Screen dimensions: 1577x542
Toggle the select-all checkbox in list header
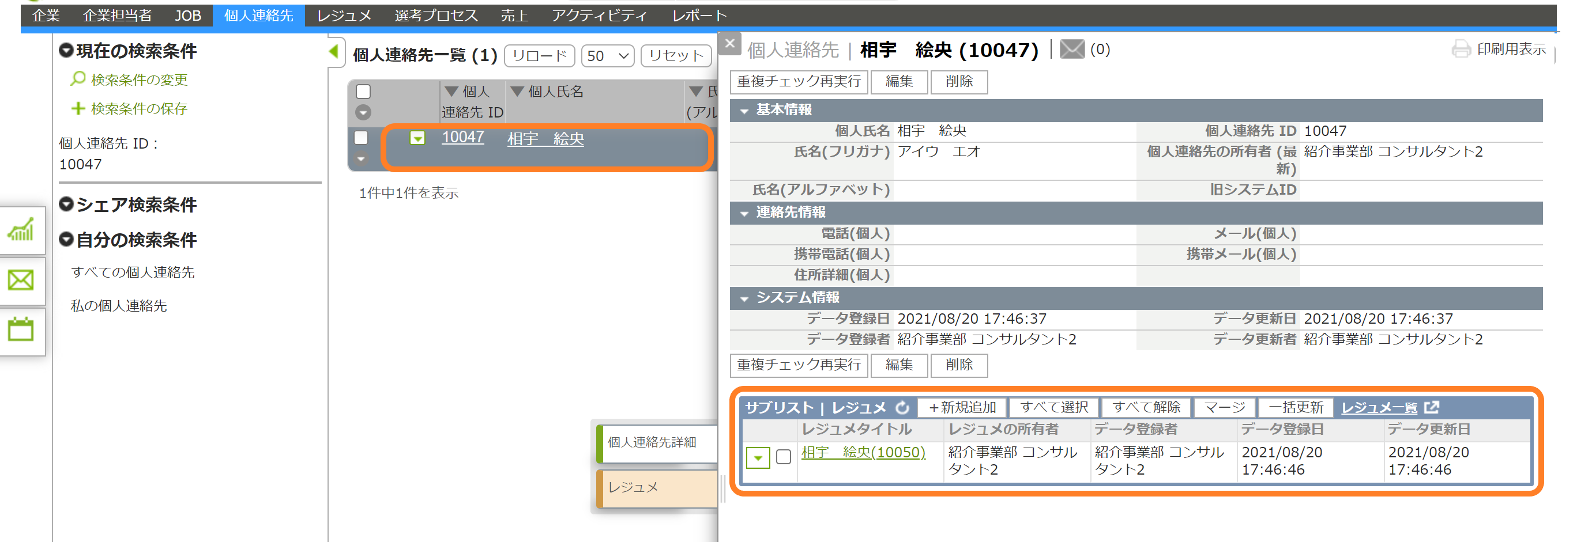point(363,91)
